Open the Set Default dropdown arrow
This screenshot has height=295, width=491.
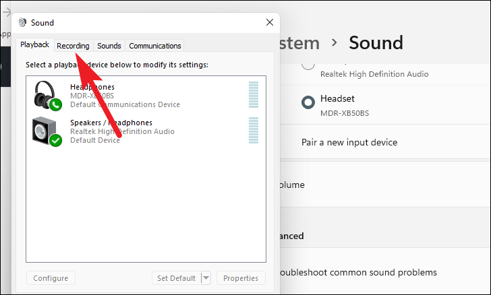[x=206, y=278]
